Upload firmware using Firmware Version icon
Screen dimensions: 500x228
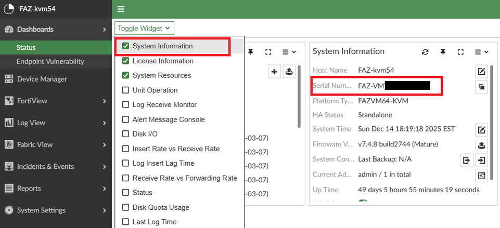tap(481, 145)
